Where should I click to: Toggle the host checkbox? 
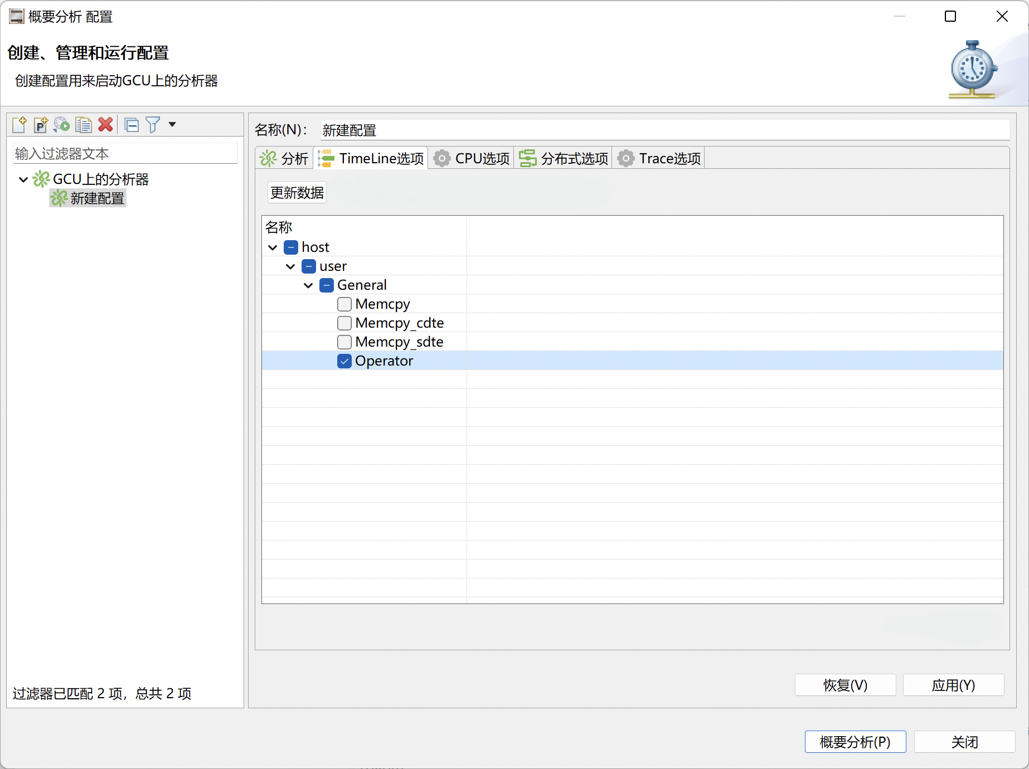coord(291,247)
